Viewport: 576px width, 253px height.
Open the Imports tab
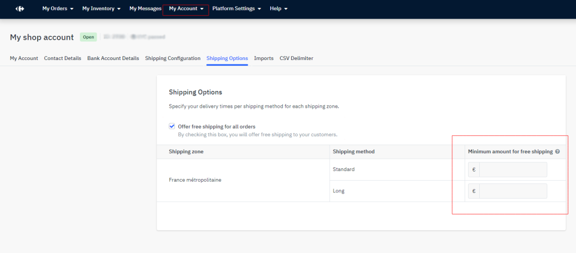click(264, 58)
